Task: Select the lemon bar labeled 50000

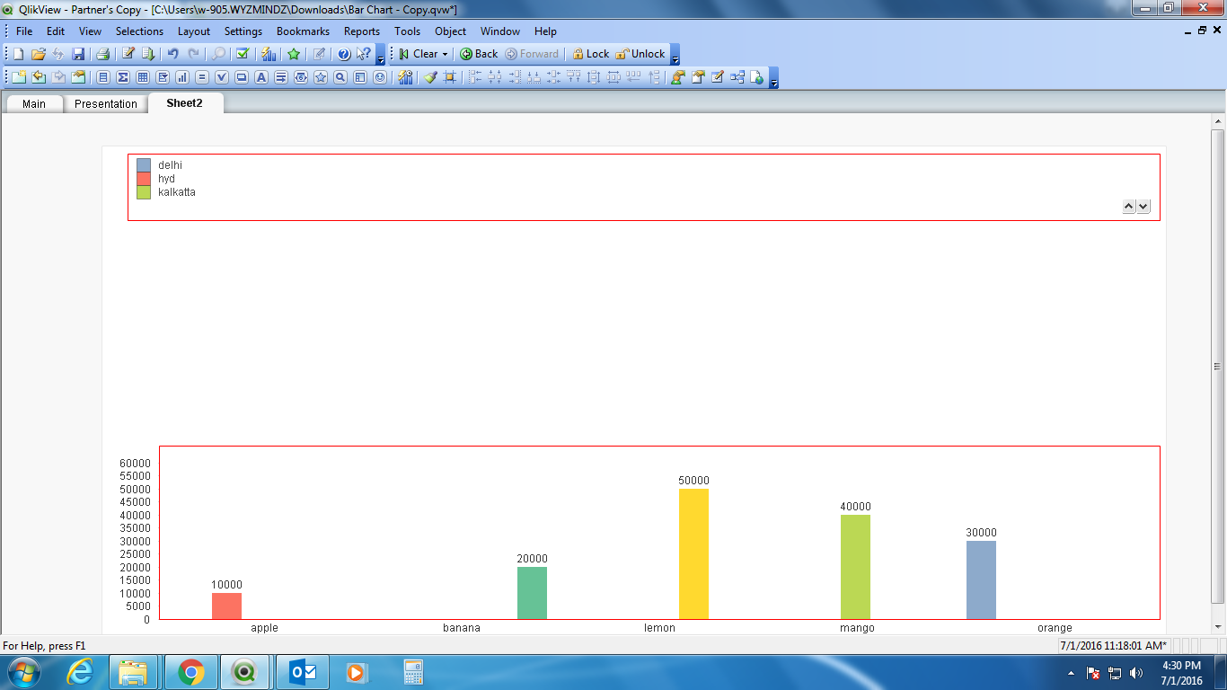Action: (x=693, y=553)
